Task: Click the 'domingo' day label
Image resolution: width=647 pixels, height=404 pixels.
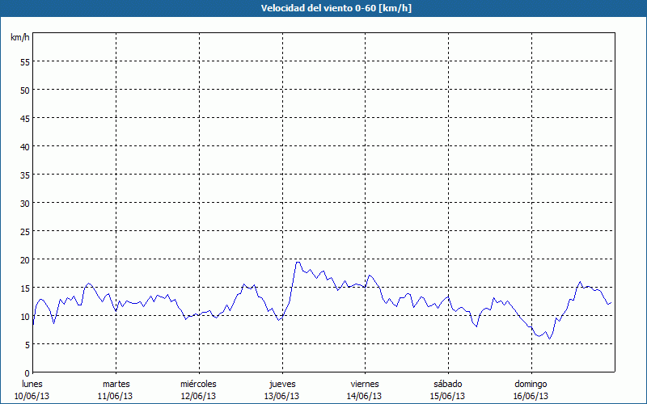Action: [531, 384]
